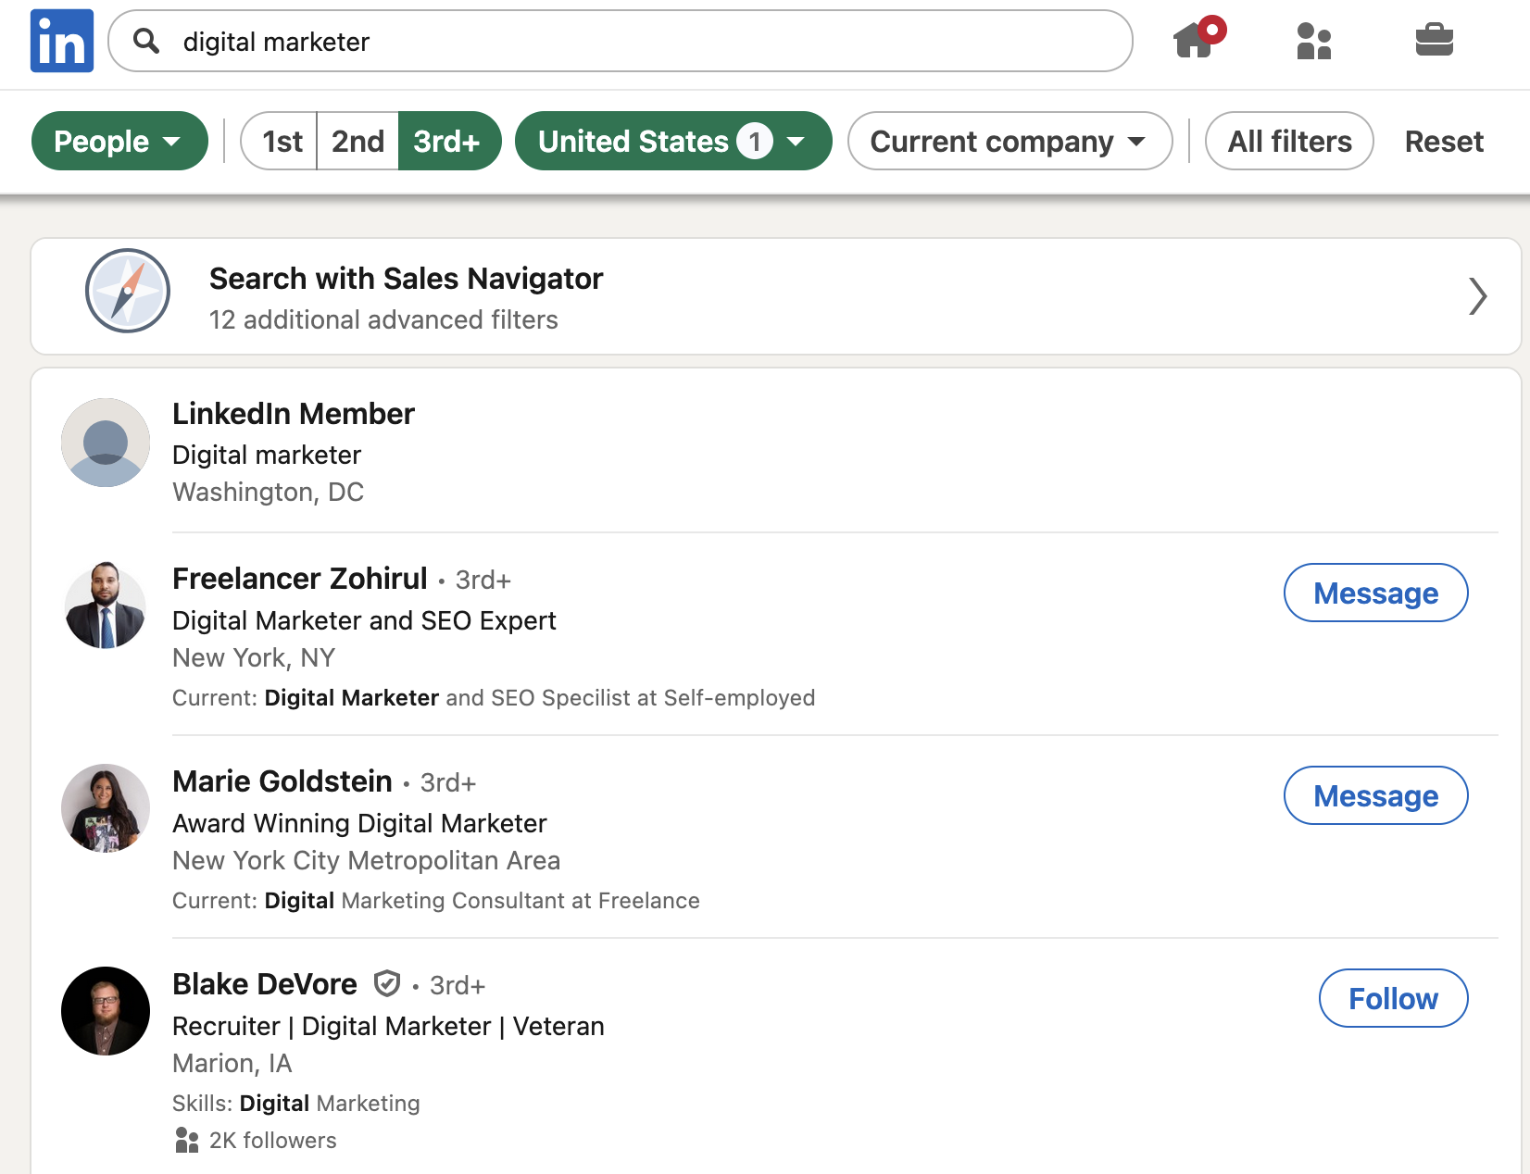The width and height of the screenshot is (1530, 1174).
Task: Click Blake DeVore's profile photo
Action: [106, 1011]
